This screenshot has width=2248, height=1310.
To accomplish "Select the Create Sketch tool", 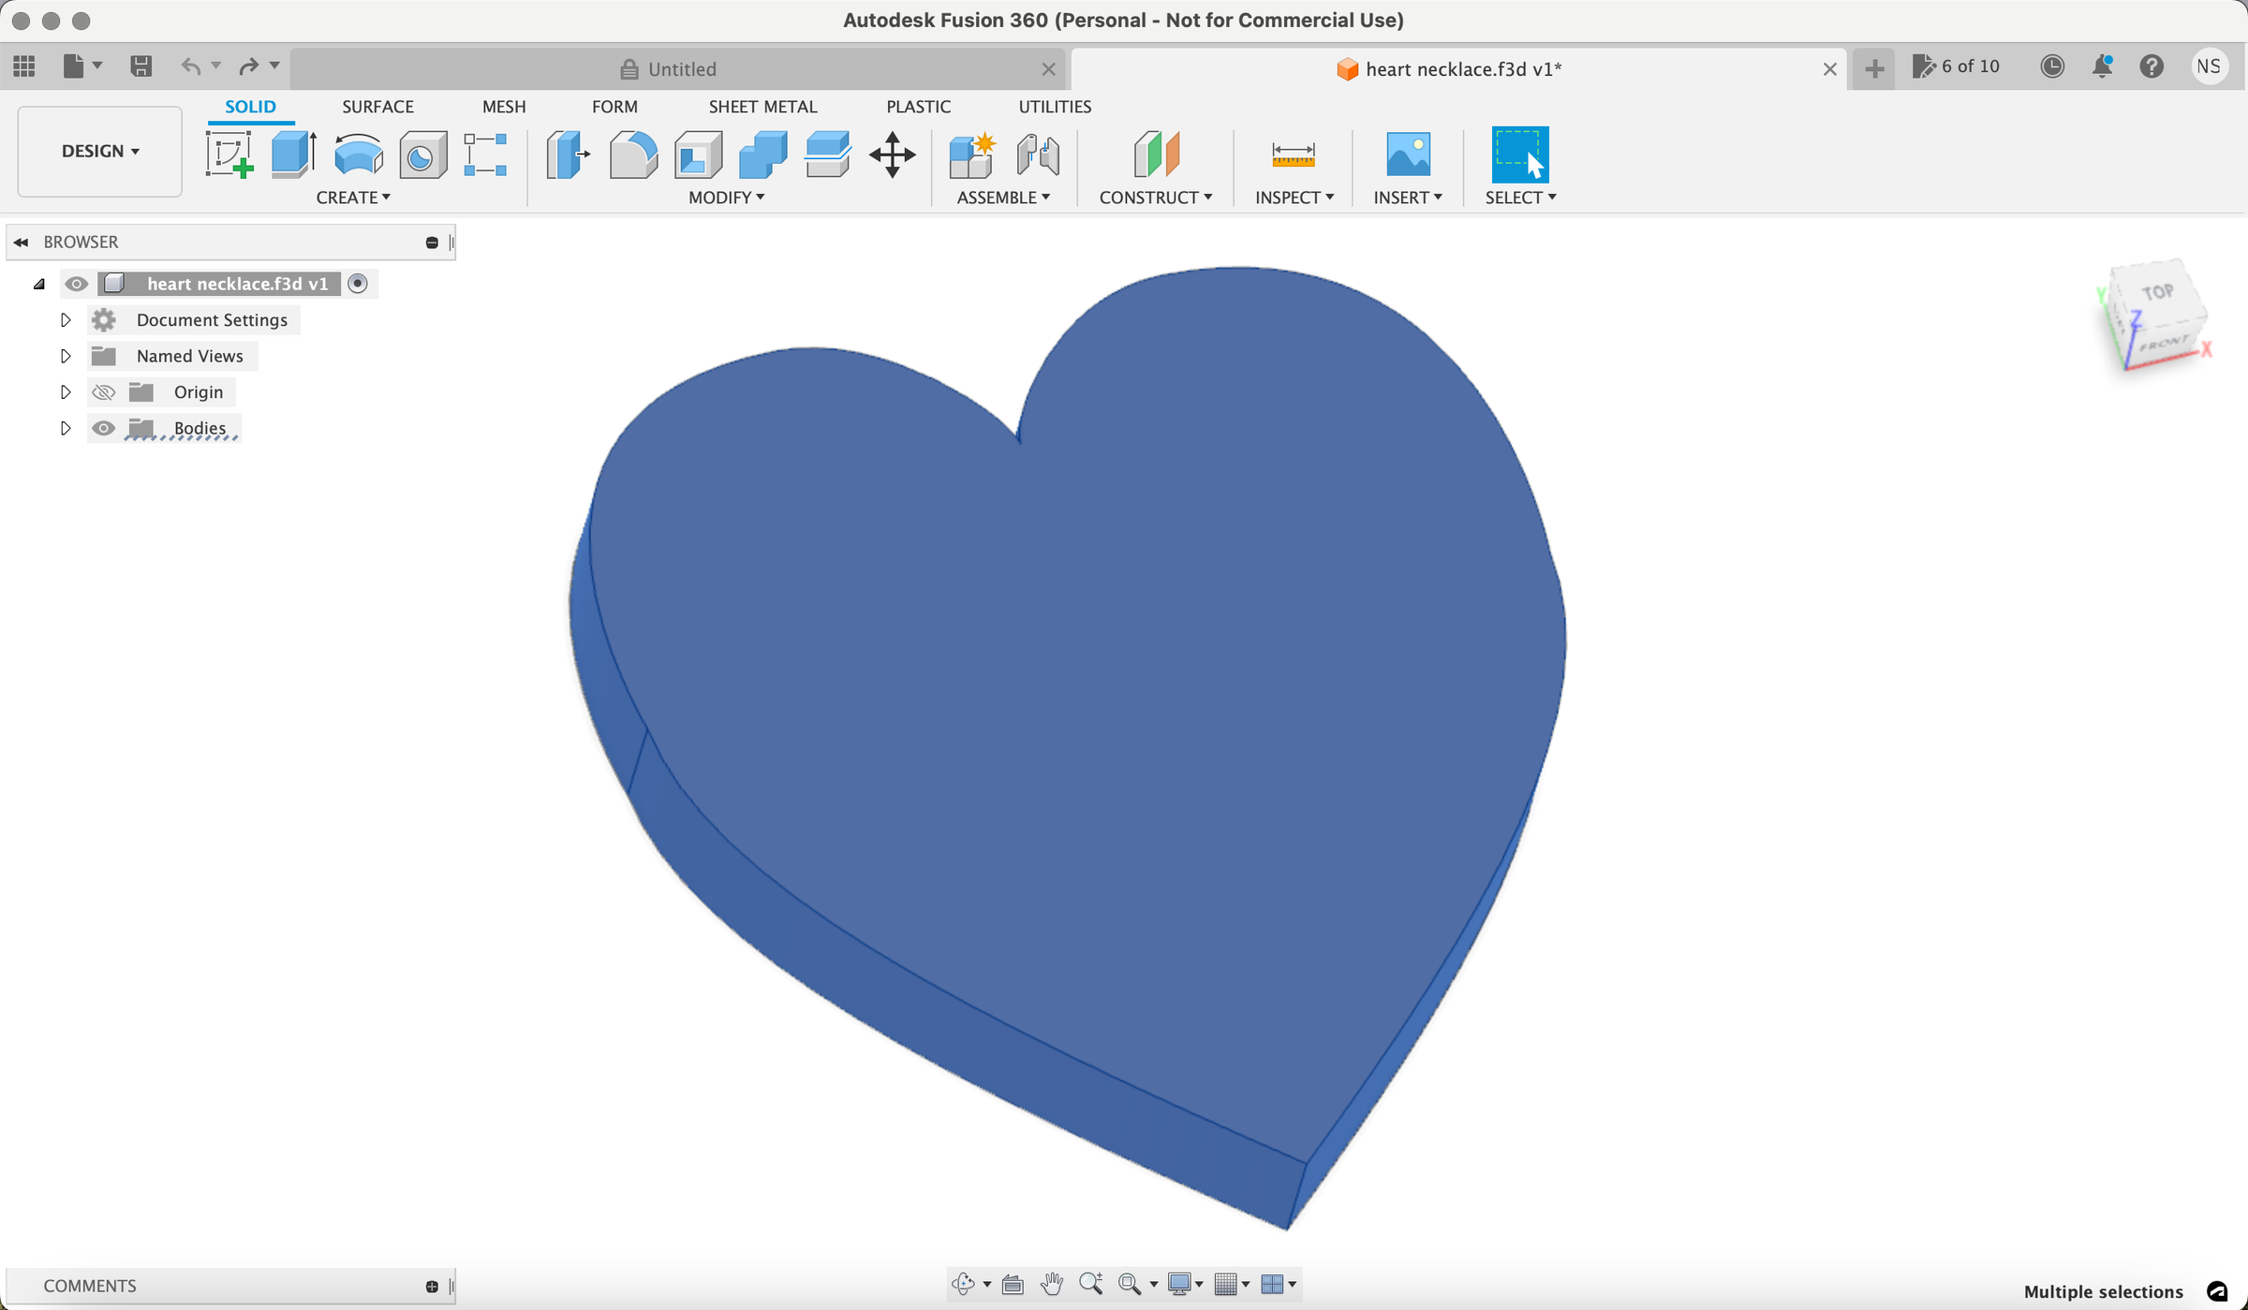I will coord(228,155).
